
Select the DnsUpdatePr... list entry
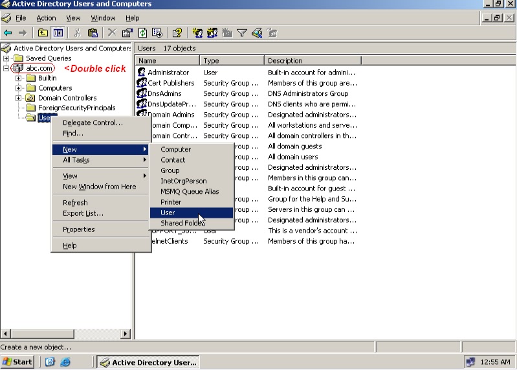tap(171, 104)
